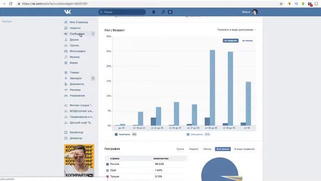Click the browser forward arrow
The image size is (321, 181).
tap(4, 4)
